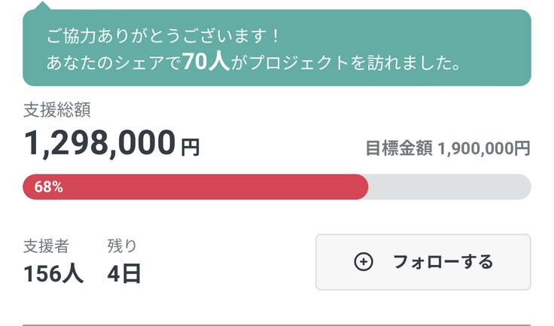
Task: Click the 156人 supporter count
Action: click(x=53, y=273)
